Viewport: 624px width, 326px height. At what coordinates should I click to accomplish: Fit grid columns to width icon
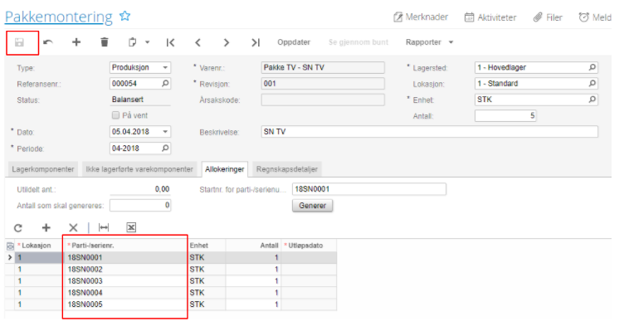coord(104,227)
